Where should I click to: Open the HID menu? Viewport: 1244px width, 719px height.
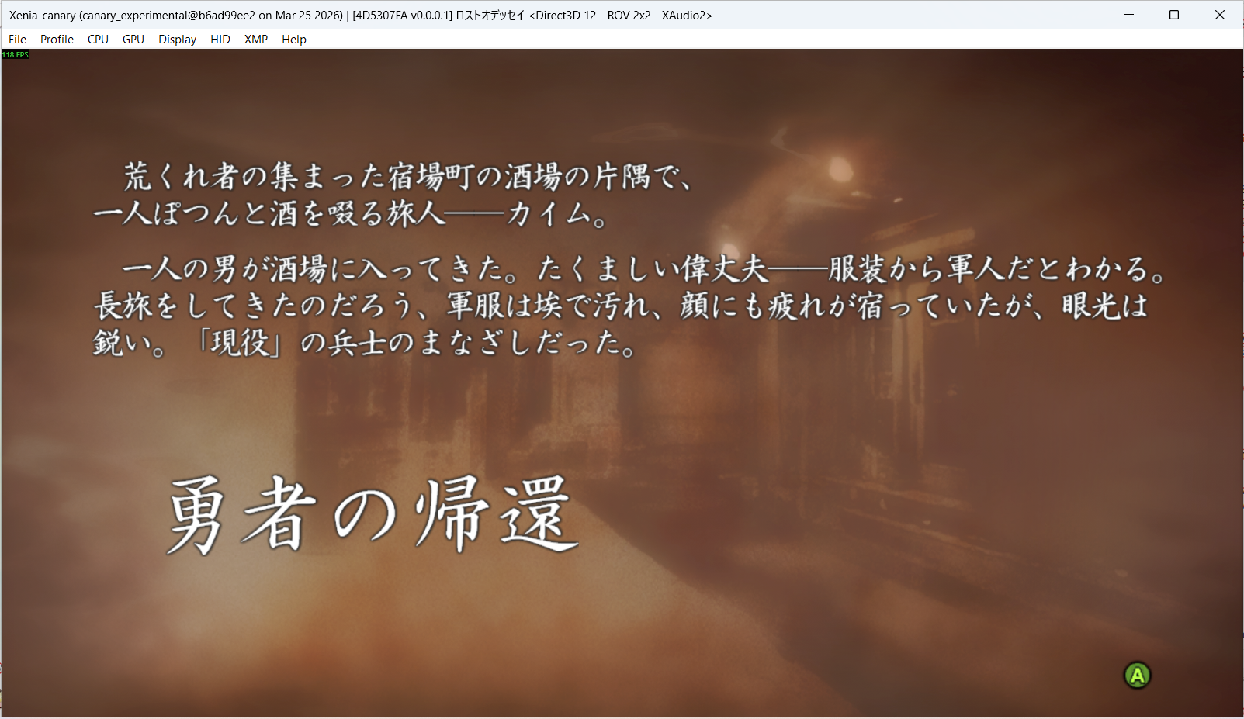click(220, 40)
